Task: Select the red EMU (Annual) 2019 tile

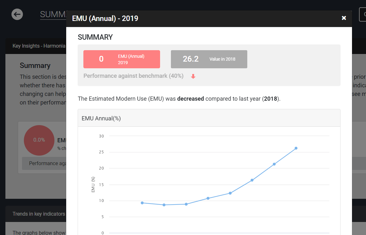Action: [x=122, y=59]
